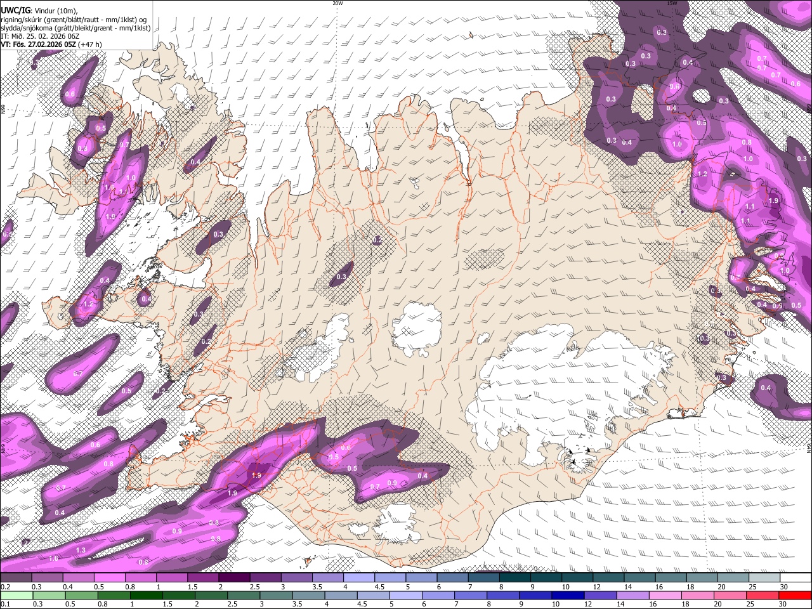This screenshot has width=812, height=609.
Task: Pick snow scale swatch between 1 and 1.5
Action: point(171,578)
